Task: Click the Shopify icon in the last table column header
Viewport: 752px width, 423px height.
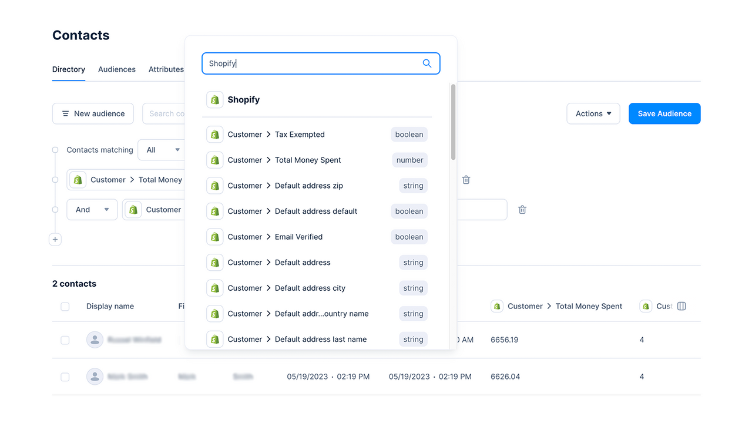Action: point(646,306)
